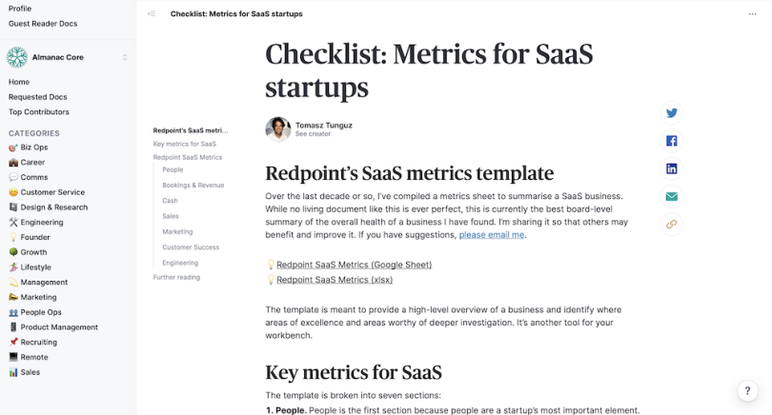This screenshot has width=772, height=415.
Task: Jump to Bookings & Revenue in outline
Action: 193,185
